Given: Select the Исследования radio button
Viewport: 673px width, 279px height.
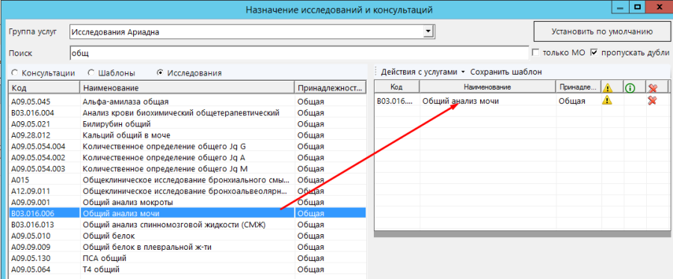Looking at the screenshot, I should (160, 73).
